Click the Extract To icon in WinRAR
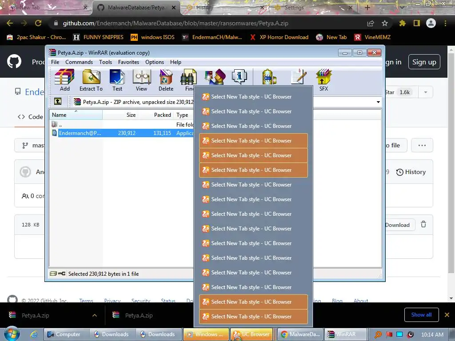The image size is (455, 341). pyautogui.click(x=91, y=80)
